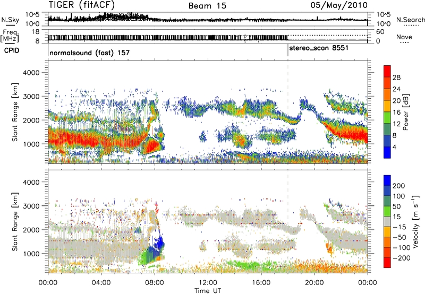Click the '04:00' time tick label
Screen dimensions: 425x294
tap(101, 283)
